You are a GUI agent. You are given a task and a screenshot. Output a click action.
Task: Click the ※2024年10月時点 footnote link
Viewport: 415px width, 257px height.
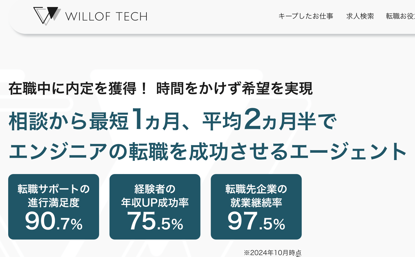[273, 252]
